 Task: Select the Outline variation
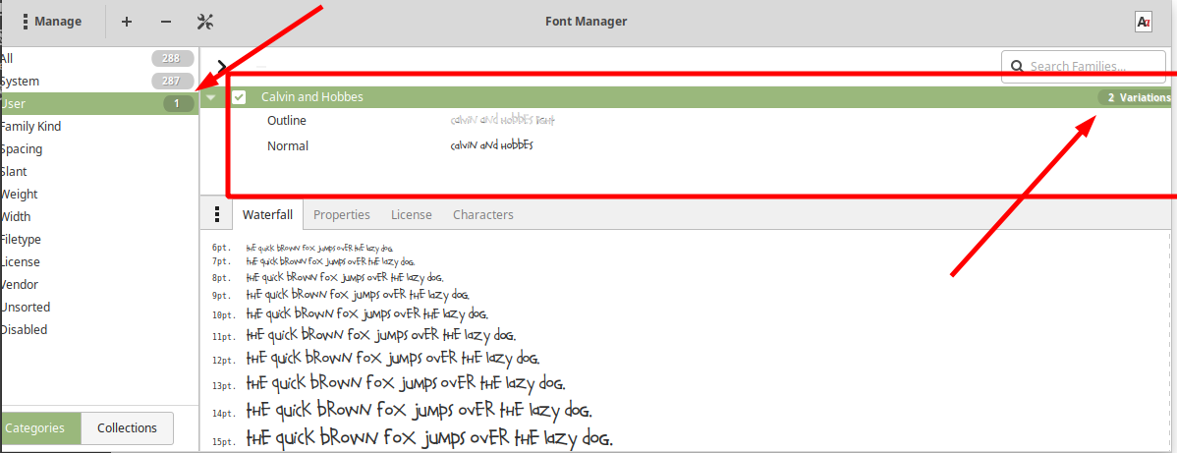point(287,120)
